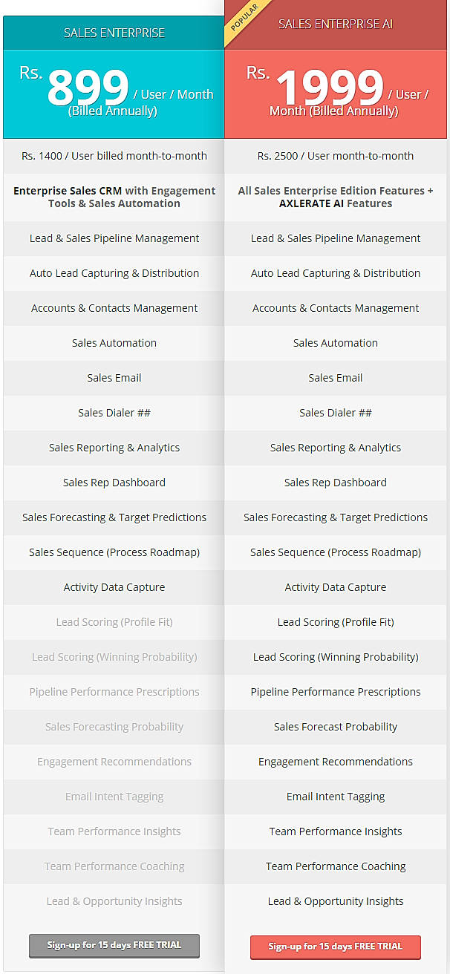The height and width of the screenshot is (974, 450).
Task: Click the Email Intent Tagging feature cell
Action: [x=335, y=797]
